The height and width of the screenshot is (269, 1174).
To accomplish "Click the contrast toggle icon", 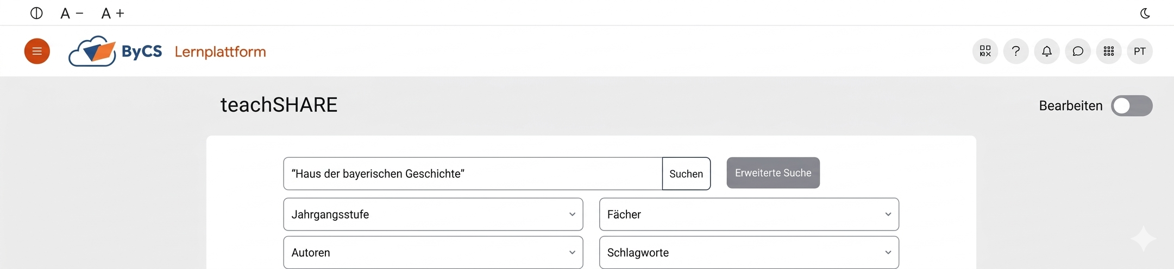I will coord(36,14).
